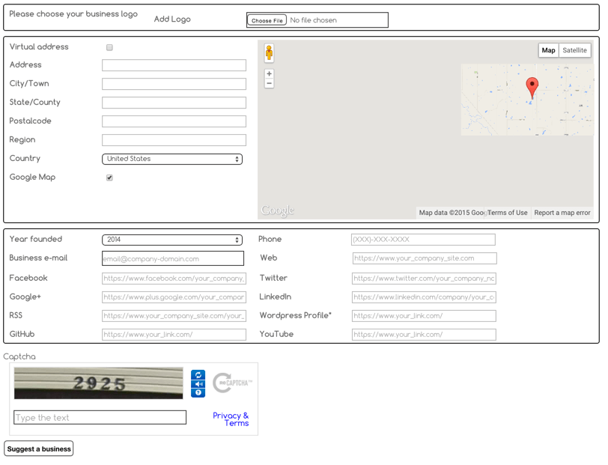Click Report a map error link
The width and height of the screenshot is (608, 465).
[562, 213]
